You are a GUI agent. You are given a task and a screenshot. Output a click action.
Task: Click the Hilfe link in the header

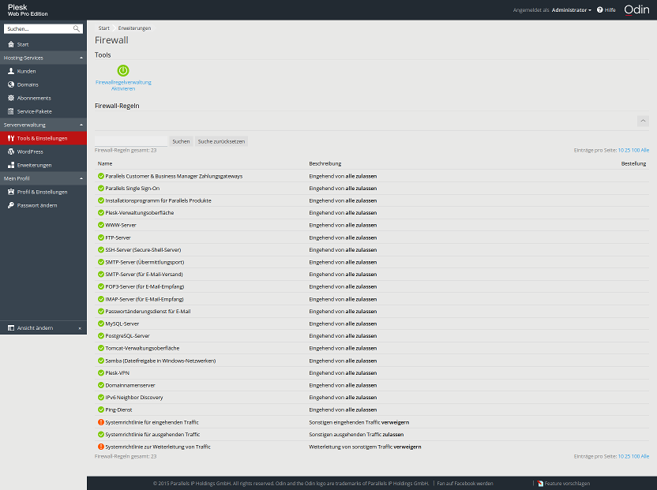(610, 10)
